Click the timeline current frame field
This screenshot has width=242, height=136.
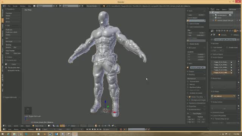pyautogui.click(x=78, y=129)
